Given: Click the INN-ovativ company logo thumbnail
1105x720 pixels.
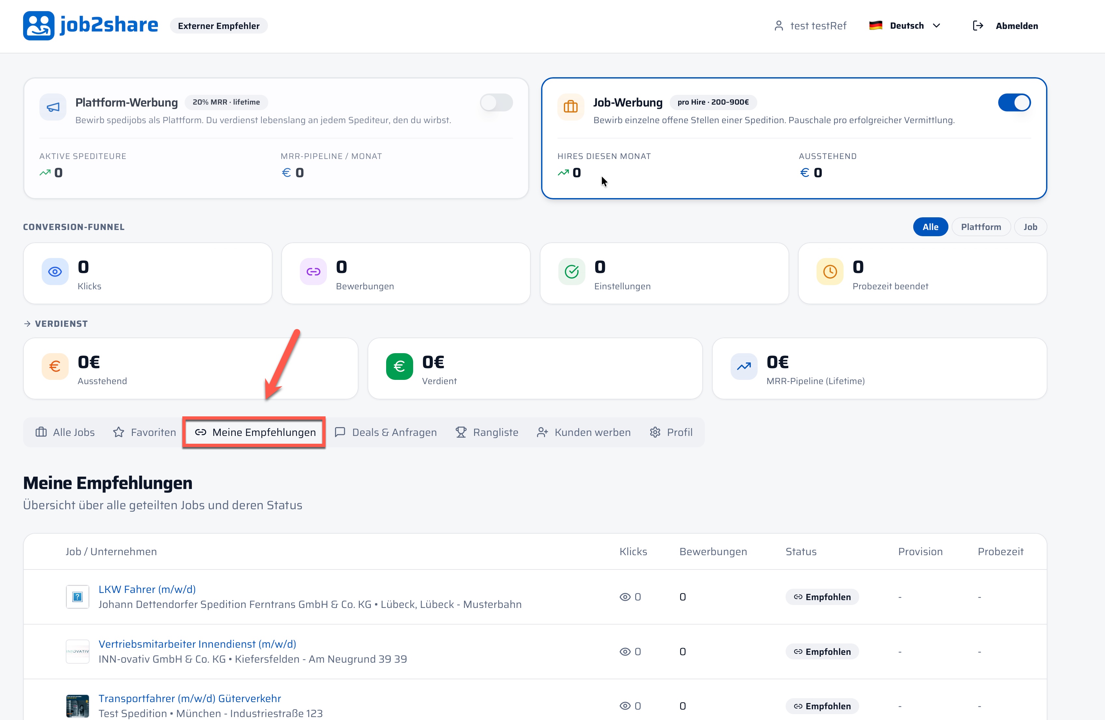Looking at the screenshot, I should [x=77, y=652].
